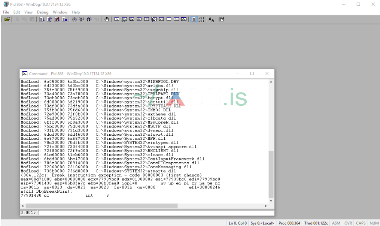Click the WINSPOOL.DRV ModLoad line
Image resolution: width=380 pixels, height=226 pixels.
(100, 81)
